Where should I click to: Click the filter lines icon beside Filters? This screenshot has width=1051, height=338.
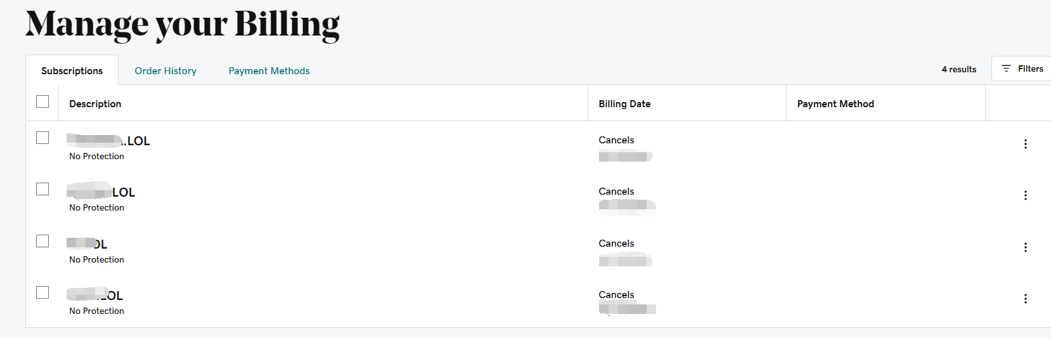click(1006, 68)
